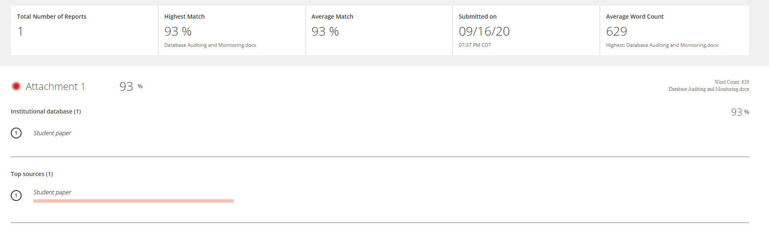The height and width of the screenshot is (232, 769).
Task: Click the 93 % next to Attachment 1
Action: click(x=131, y=86)
